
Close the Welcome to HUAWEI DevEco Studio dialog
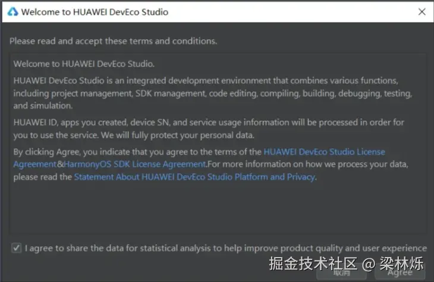(x=422, y=11)
